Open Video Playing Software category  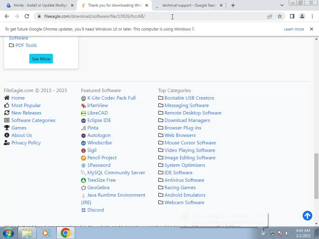tap(190, 150)
